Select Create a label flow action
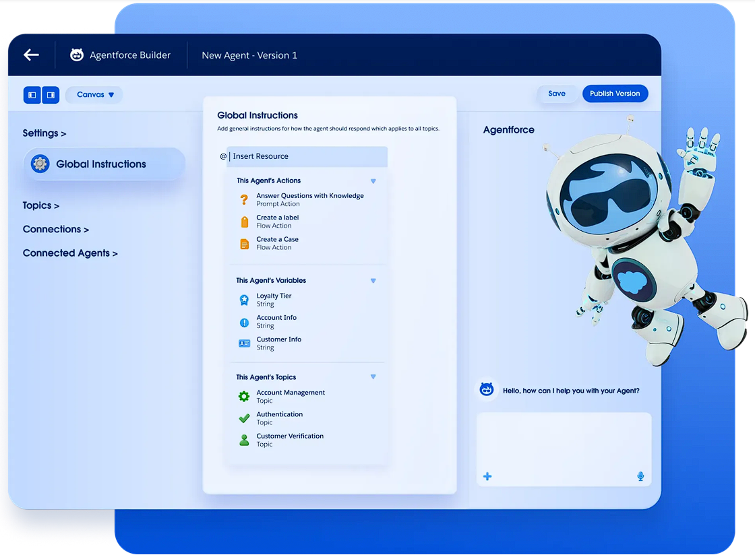This screenshot has width=755, height=557. [x=277, y=222]
